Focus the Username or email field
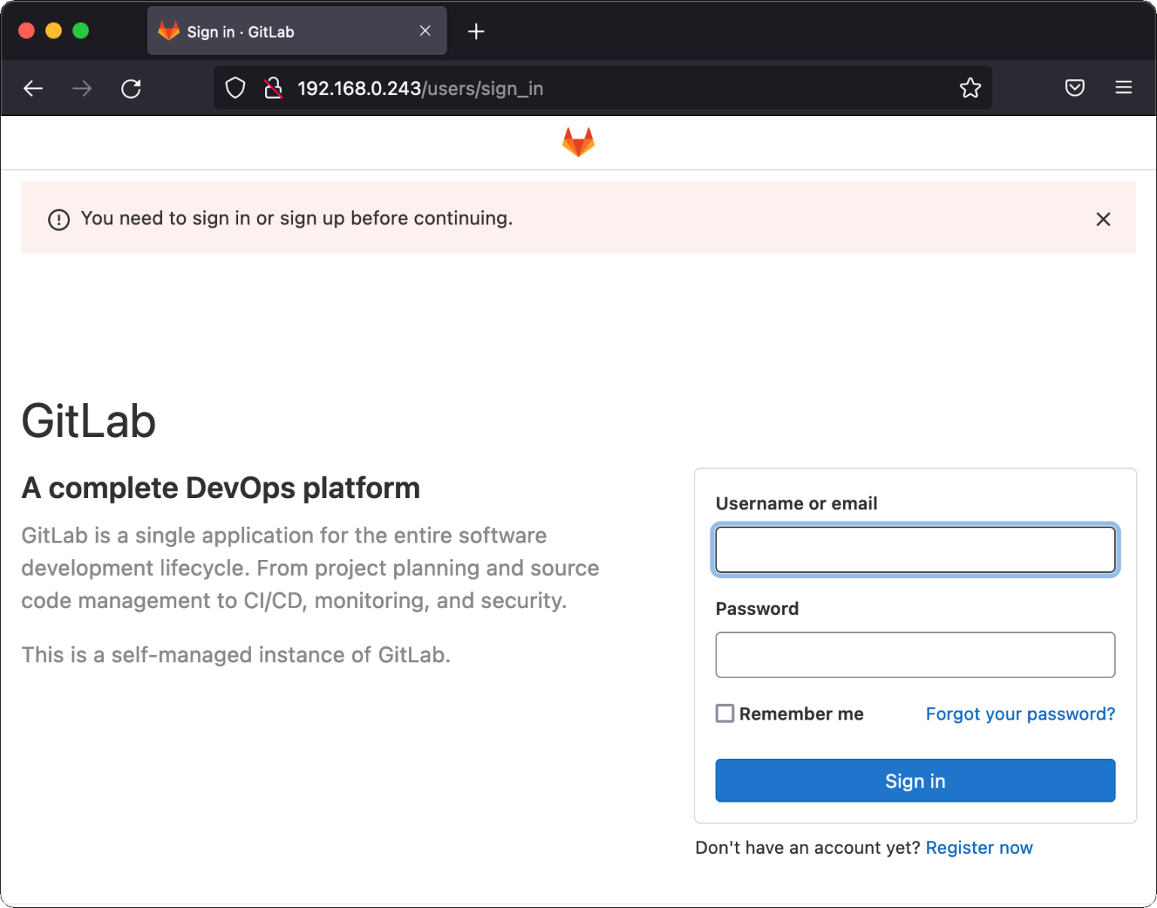This screenshot has width=1157, height=908. tap(914, 549)
